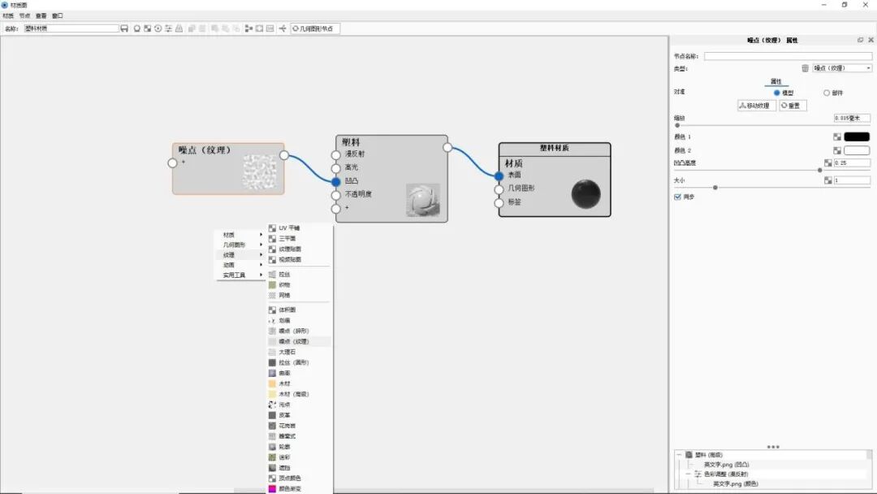Screen dimensions: 877x494
Task: Open the 窗口 menu
Action: tap(57, 15)
